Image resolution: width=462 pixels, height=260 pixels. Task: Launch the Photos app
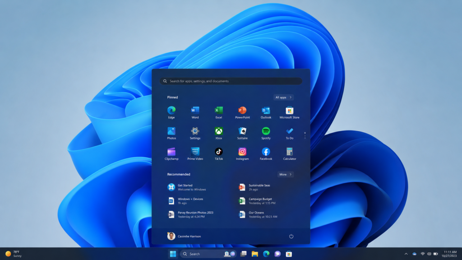click(171, 133)
